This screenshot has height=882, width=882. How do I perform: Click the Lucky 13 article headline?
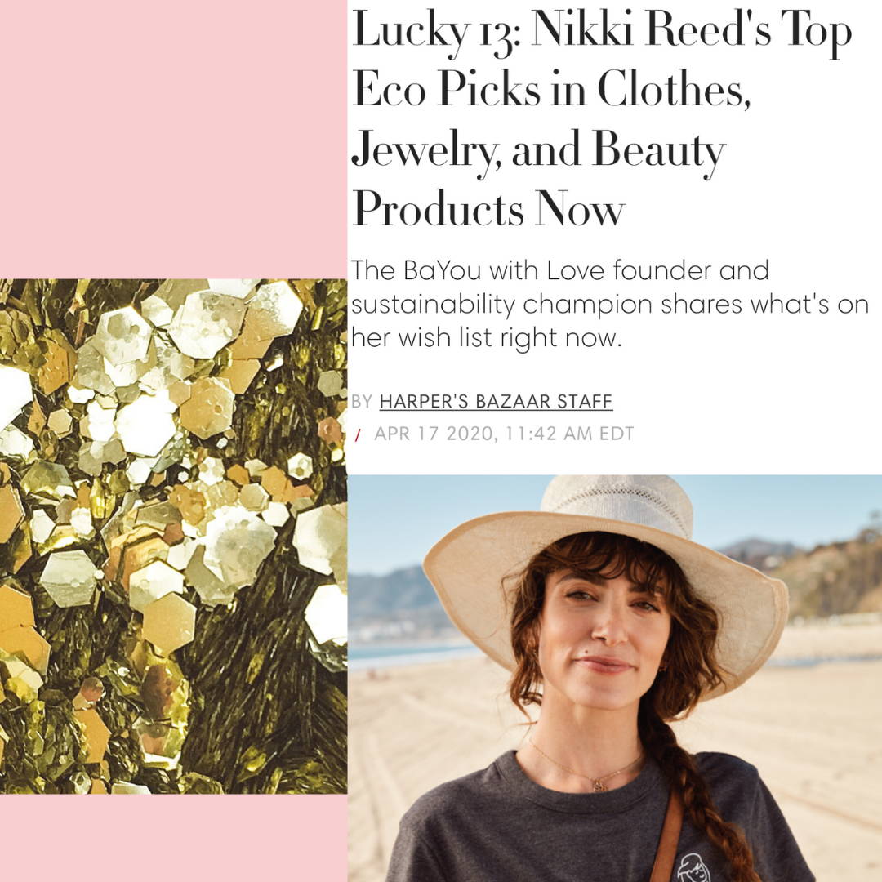click(601, 118)
